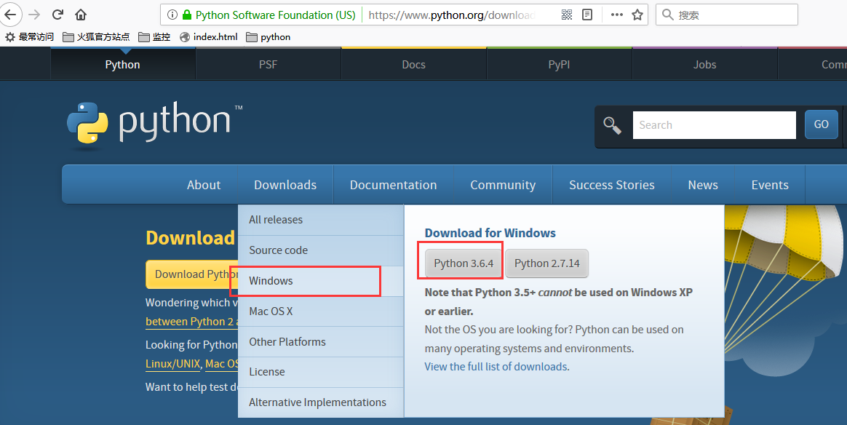Click the browser back arrow button

tap(11, 15)
